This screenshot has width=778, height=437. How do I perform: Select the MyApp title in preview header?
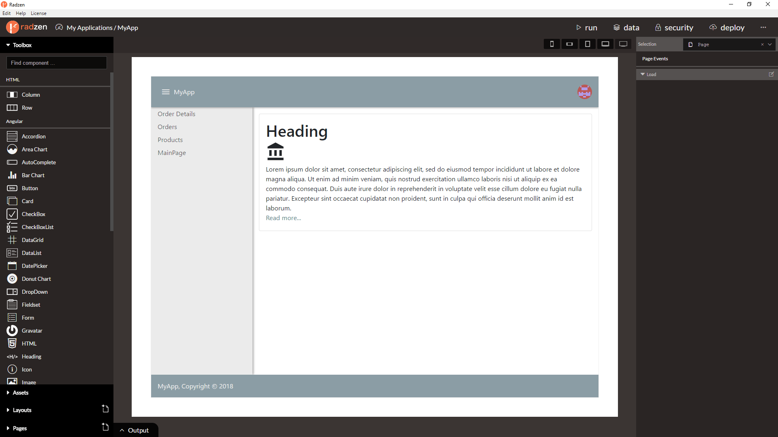coord(184,92)
